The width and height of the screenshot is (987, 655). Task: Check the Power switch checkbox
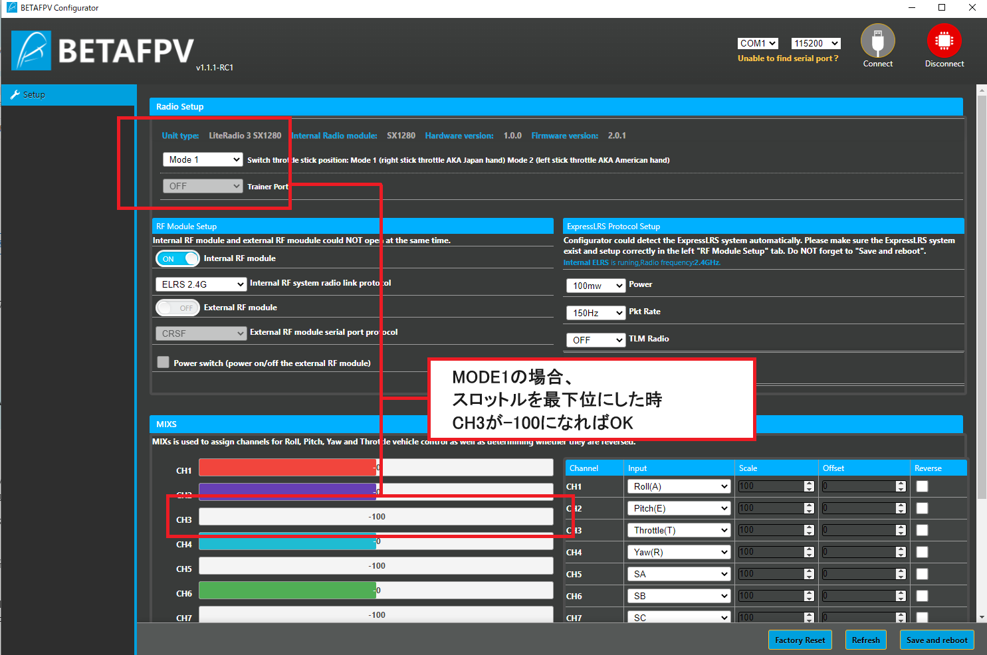[163, 362]
